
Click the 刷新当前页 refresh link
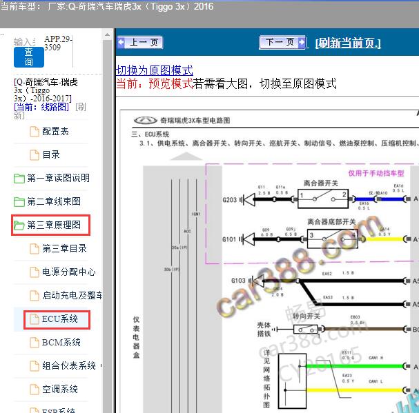348,43
